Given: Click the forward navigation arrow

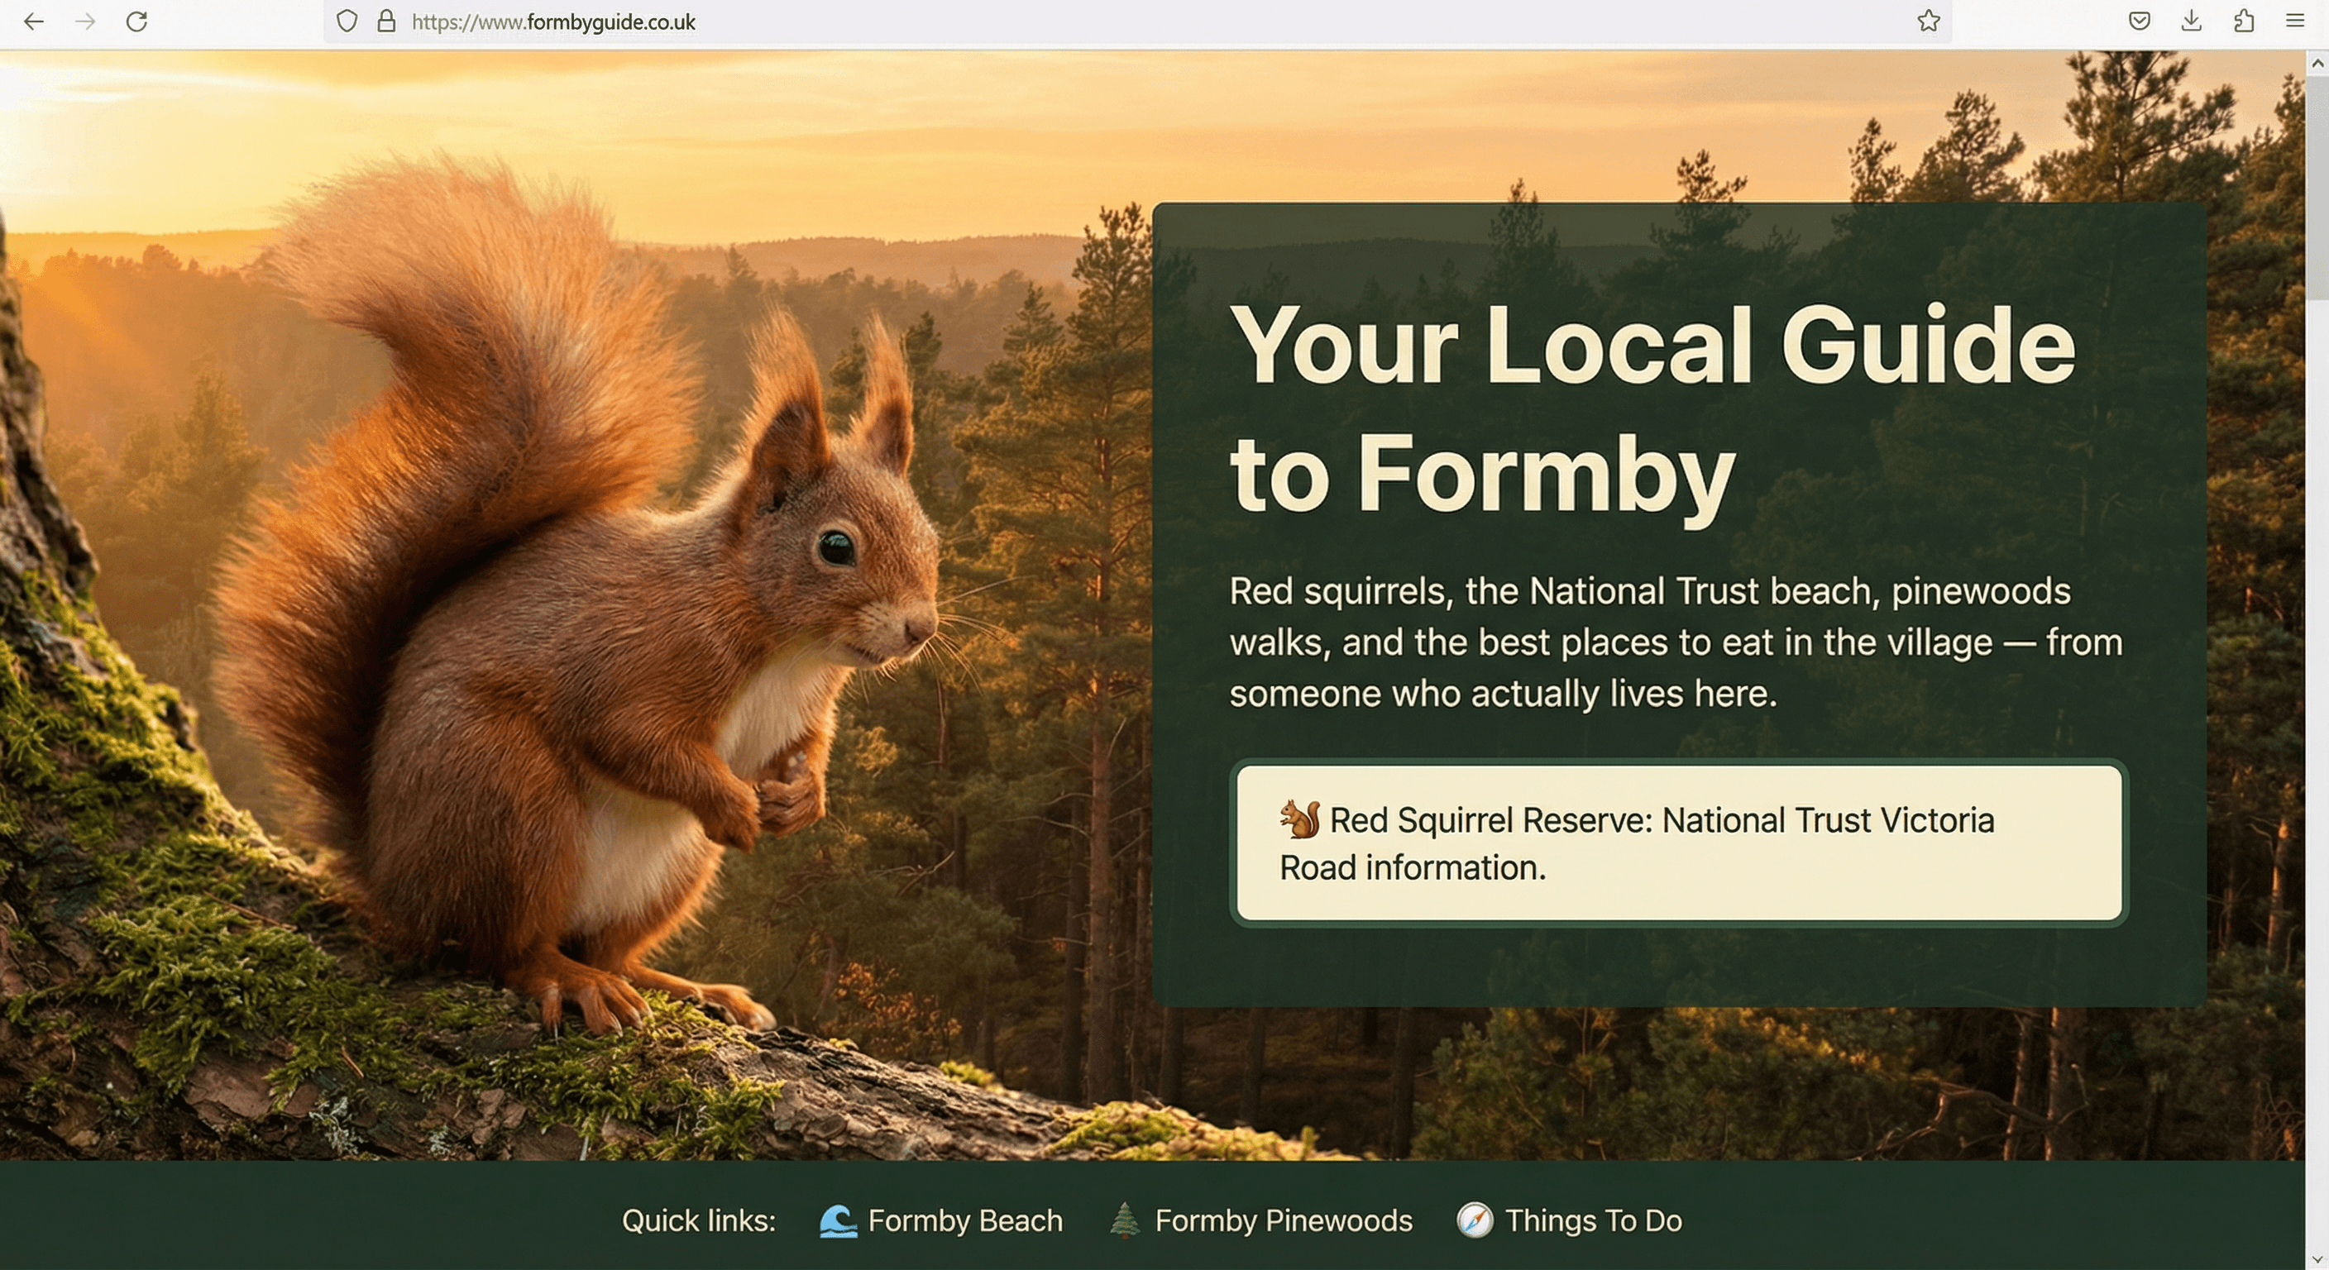Looking at the screenshot, I should pyautogui.click(x=86, y=21).
